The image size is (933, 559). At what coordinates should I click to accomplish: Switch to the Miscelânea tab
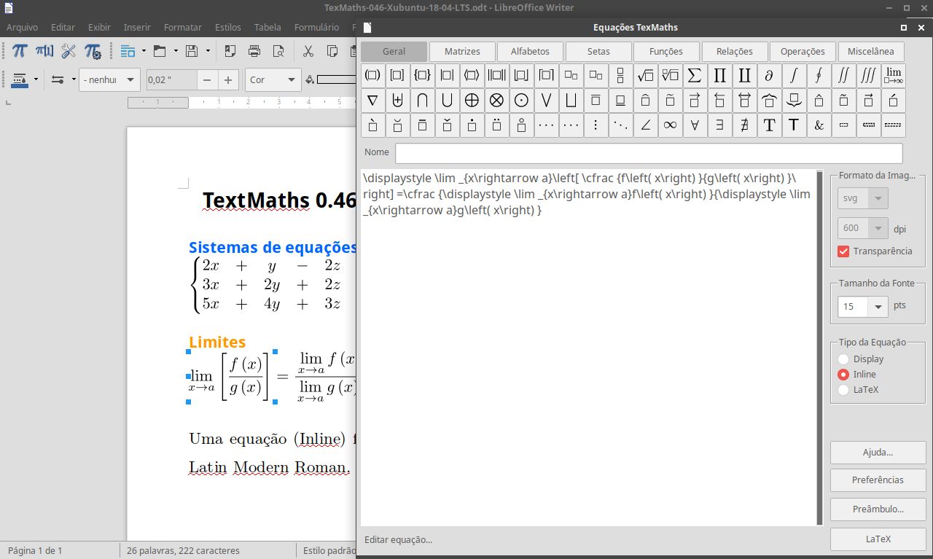(x=871, y=52)
